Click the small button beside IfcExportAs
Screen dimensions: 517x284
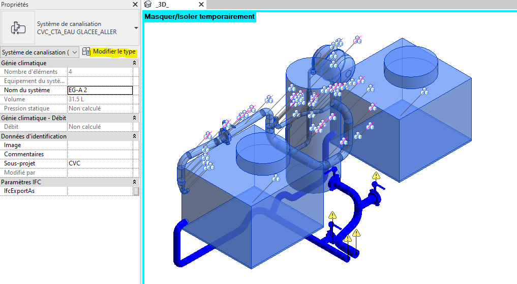(x=136, y=191)
